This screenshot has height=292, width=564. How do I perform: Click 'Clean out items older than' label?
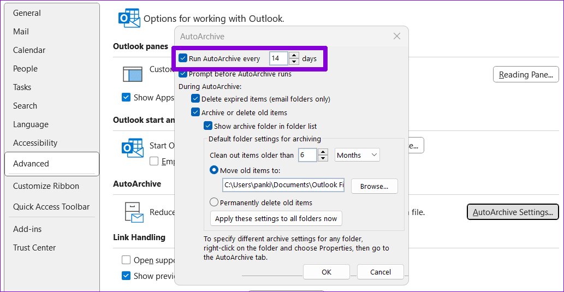click(252, 156)
